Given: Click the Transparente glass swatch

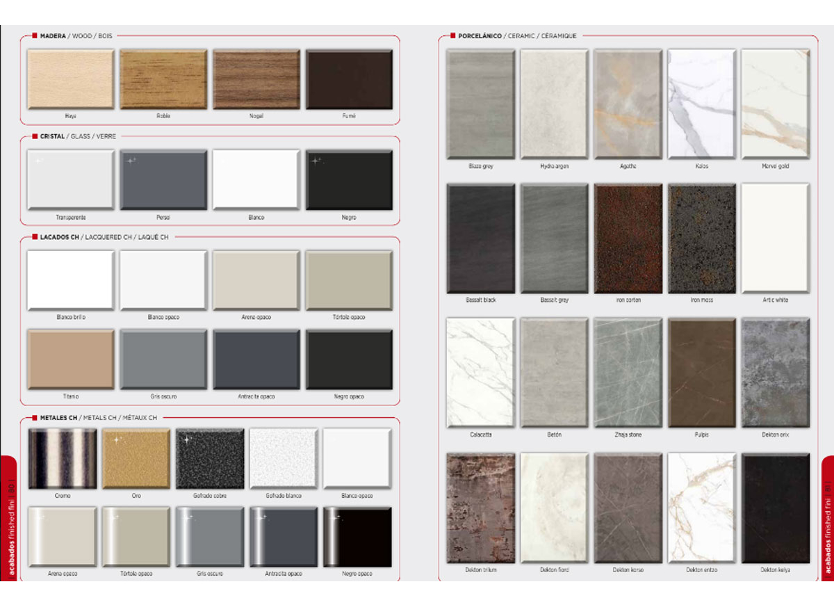Looking at the screenshot, I should [70, 179].
